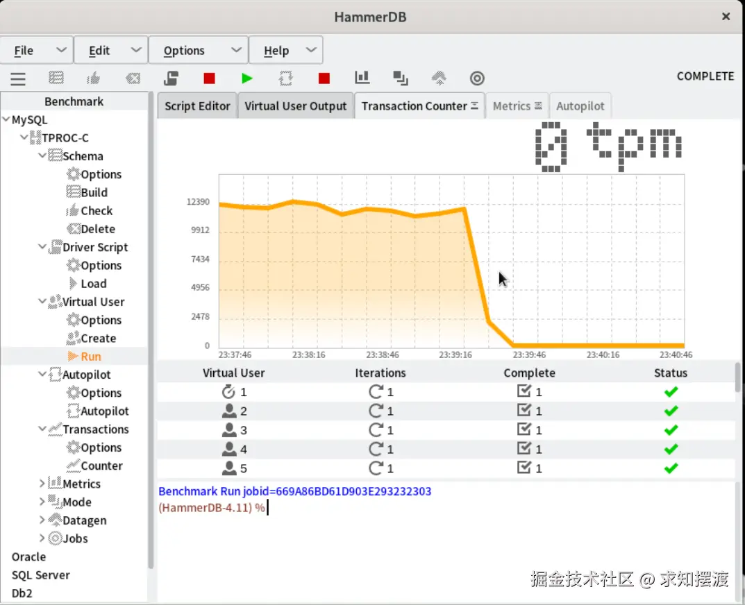Screen dimensions: 745x605
Task: Select Build under Schema
Action: (87, 192)
